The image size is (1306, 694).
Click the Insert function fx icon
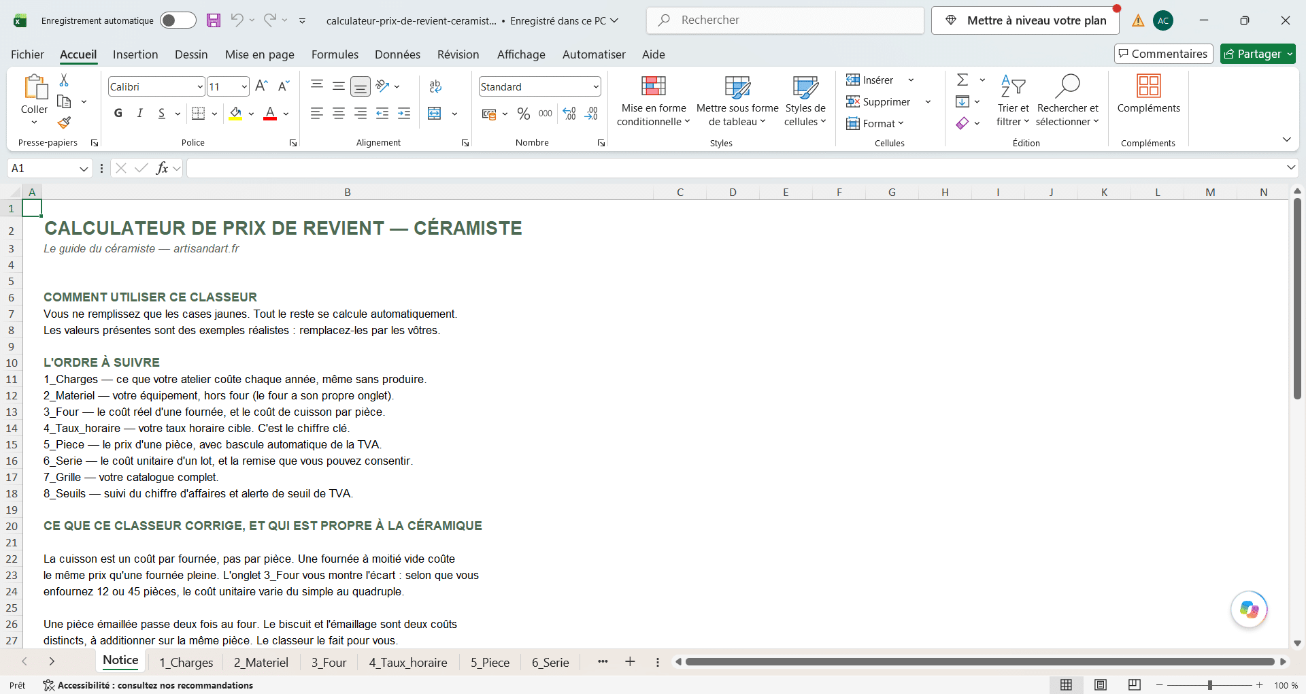pyautogui.click(x=162, y=168)
